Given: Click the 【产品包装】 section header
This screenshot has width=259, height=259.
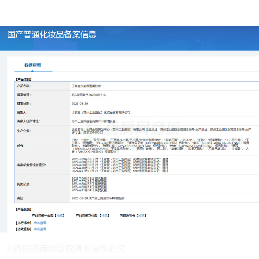Looking at the screenshot, I should click(23, 209).
